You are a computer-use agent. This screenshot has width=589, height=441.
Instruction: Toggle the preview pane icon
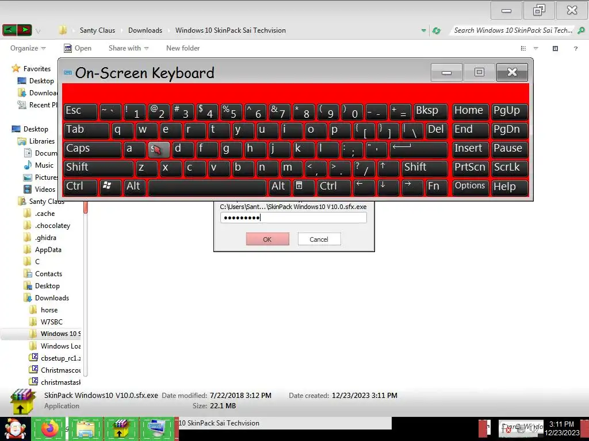tap(555, 48)
